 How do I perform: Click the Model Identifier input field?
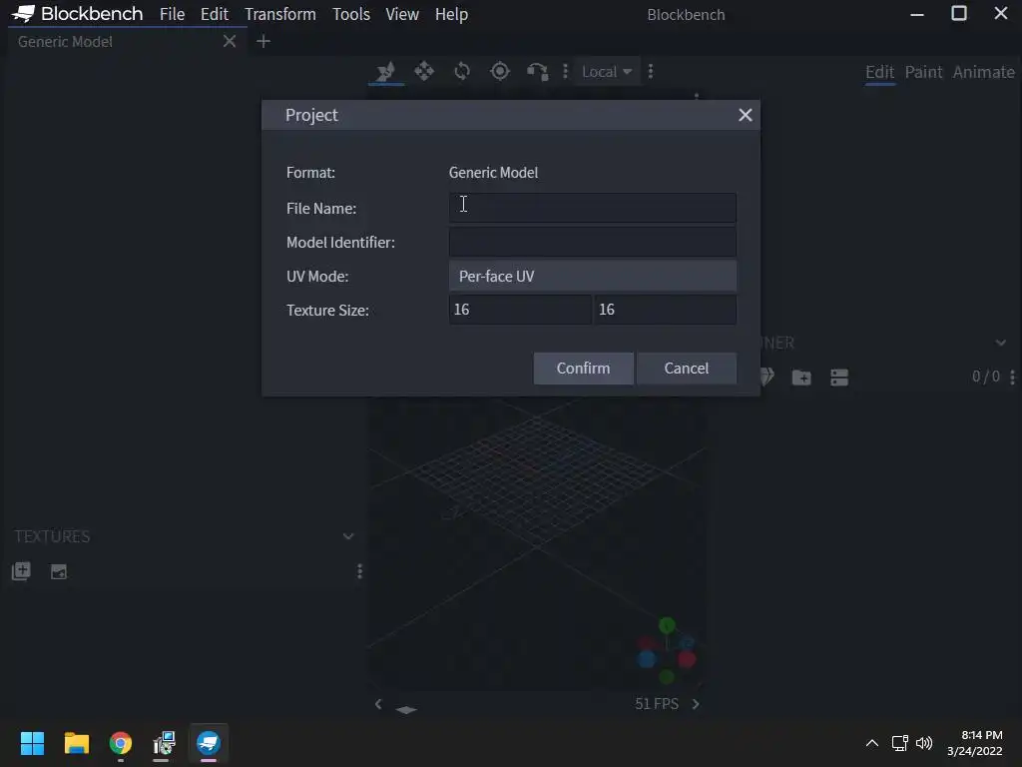(593, 242)
